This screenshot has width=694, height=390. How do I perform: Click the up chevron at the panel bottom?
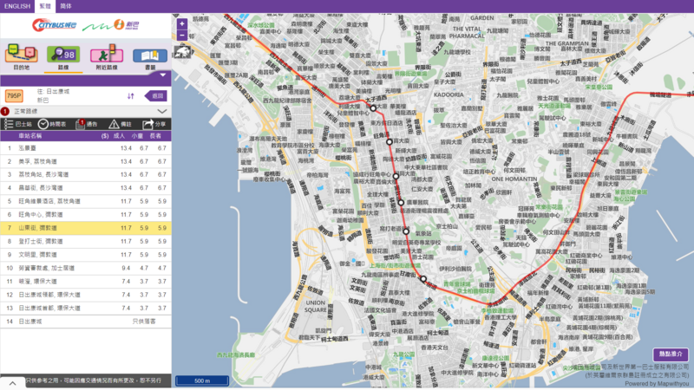pos(12,383)
